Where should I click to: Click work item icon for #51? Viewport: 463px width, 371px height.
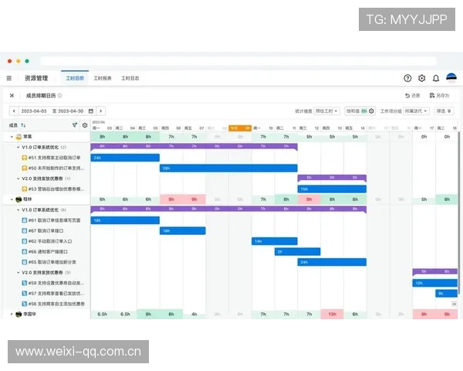(25, 158)
